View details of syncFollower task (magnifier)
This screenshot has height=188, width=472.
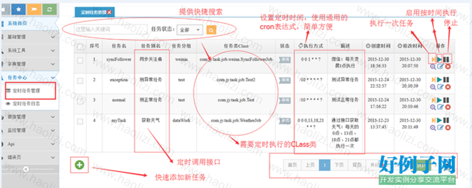pyautogui.click(x=433, y=66)
